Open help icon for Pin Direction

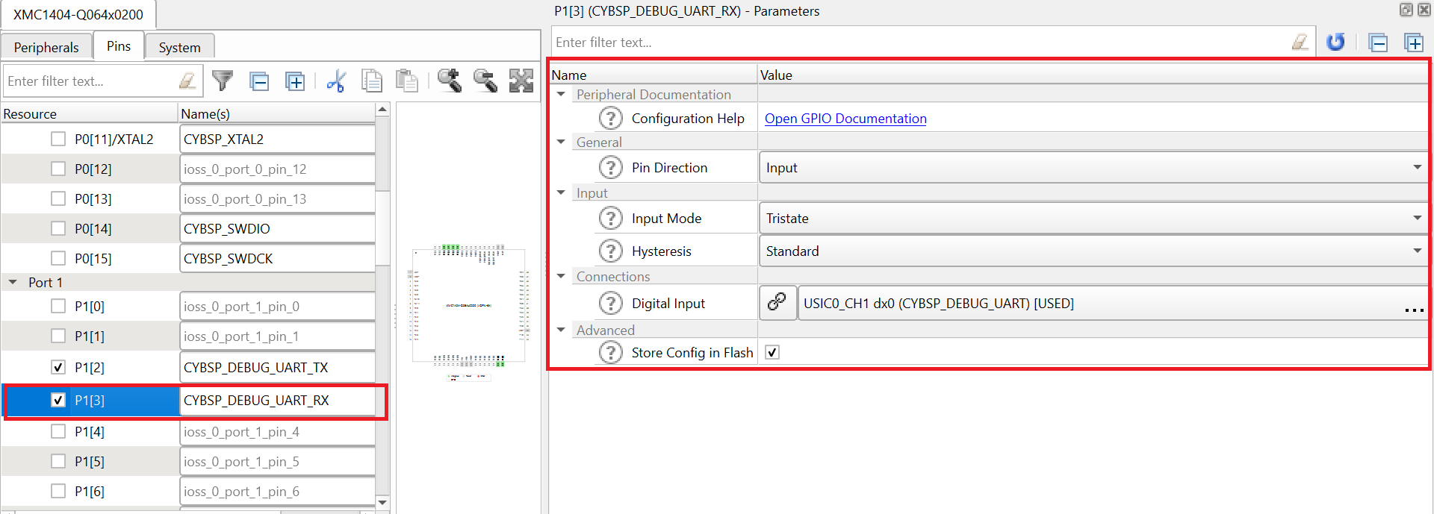coord(611,167)
